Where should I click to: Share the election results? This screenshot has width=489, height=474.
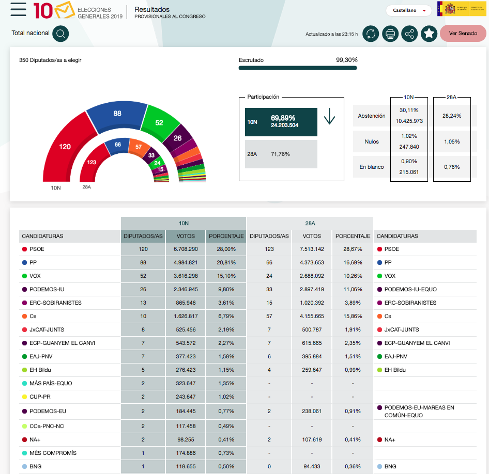(x=409, y=34)
